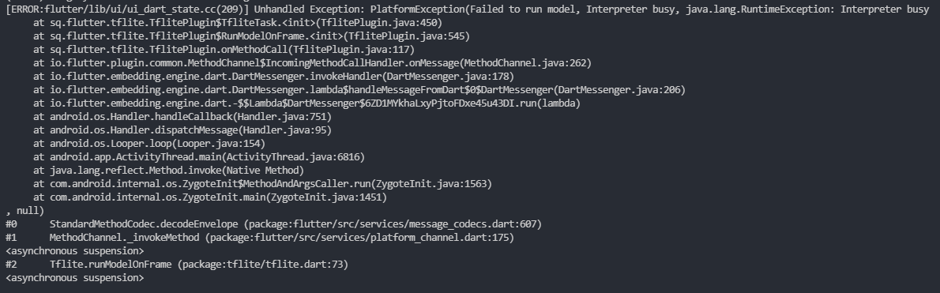Click the StandardMethodCodec.decodeEnvelope stack frame #0

point(273,224)
